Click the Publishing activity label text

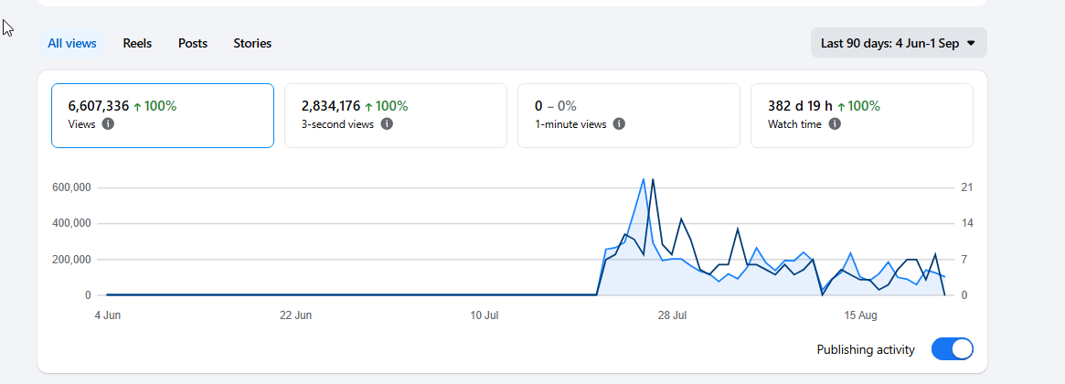click(x=866, y=350)
